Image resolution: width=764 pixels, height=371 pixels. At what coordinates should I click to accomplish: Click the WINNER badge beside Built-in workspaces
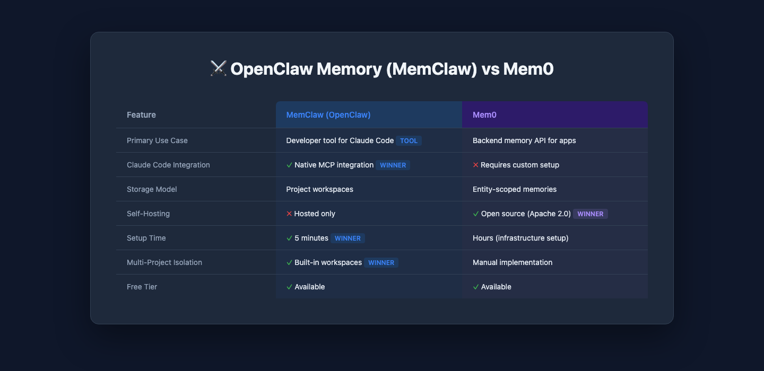pos(381,263)
